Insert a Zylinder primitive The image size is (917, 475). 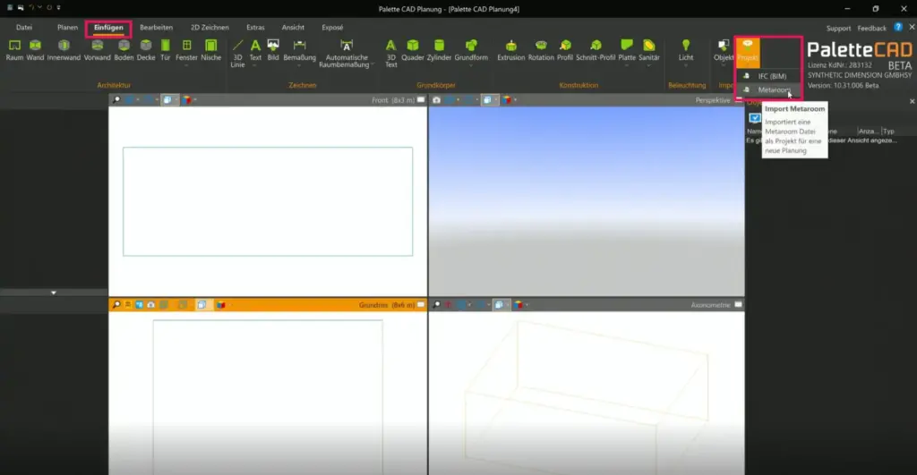(439, 50)
